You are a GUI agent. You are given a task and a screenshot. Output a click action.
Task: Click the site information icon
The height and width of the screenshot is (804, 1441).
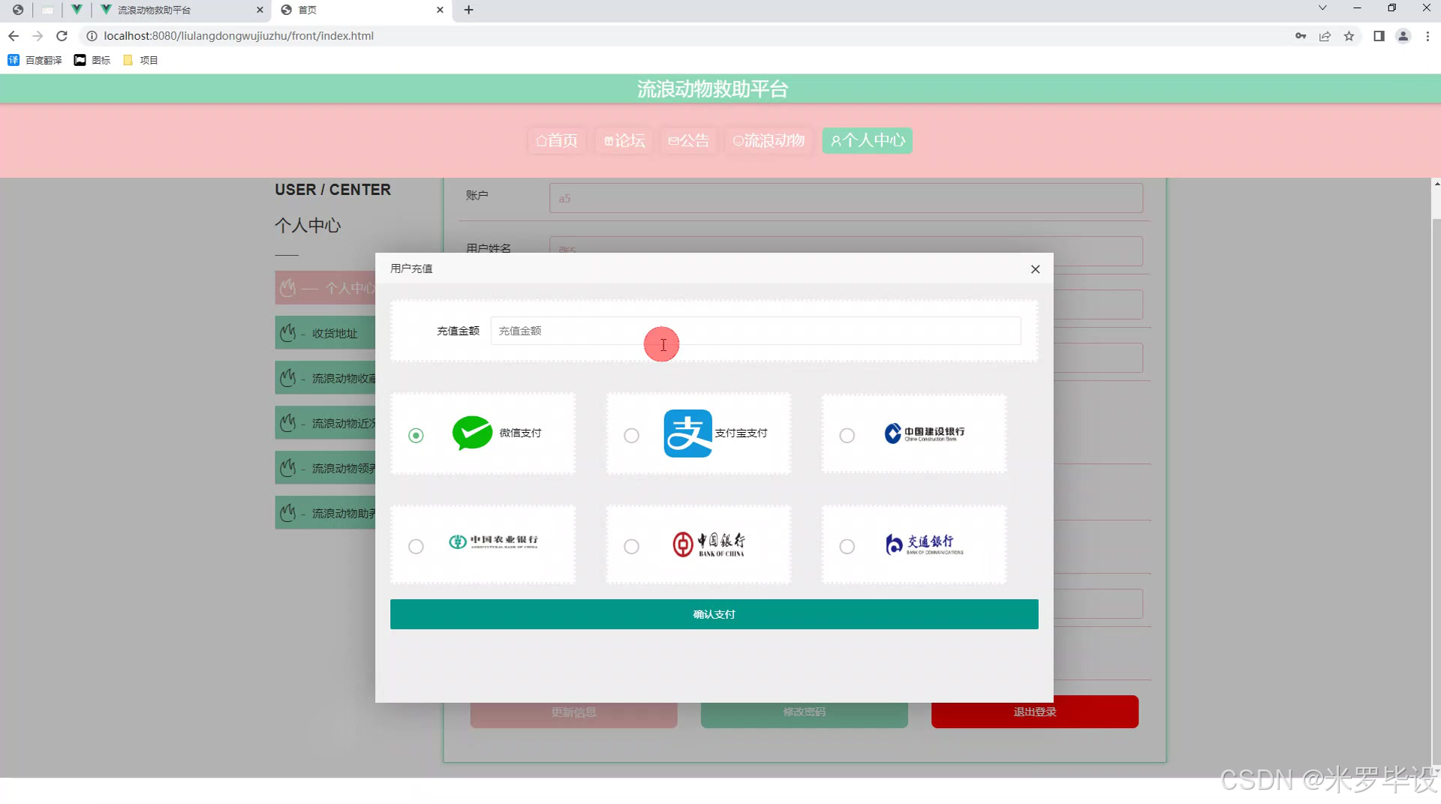92,36
